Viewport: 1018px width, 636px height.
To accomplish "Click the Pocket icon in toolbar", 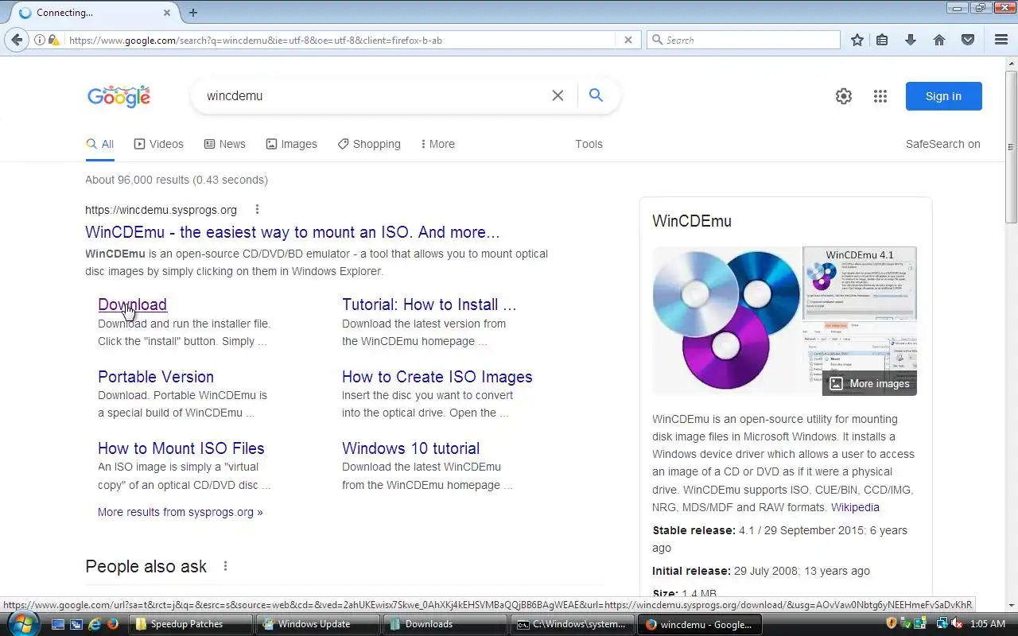I will pyautogui.click(x=968, y=40).
